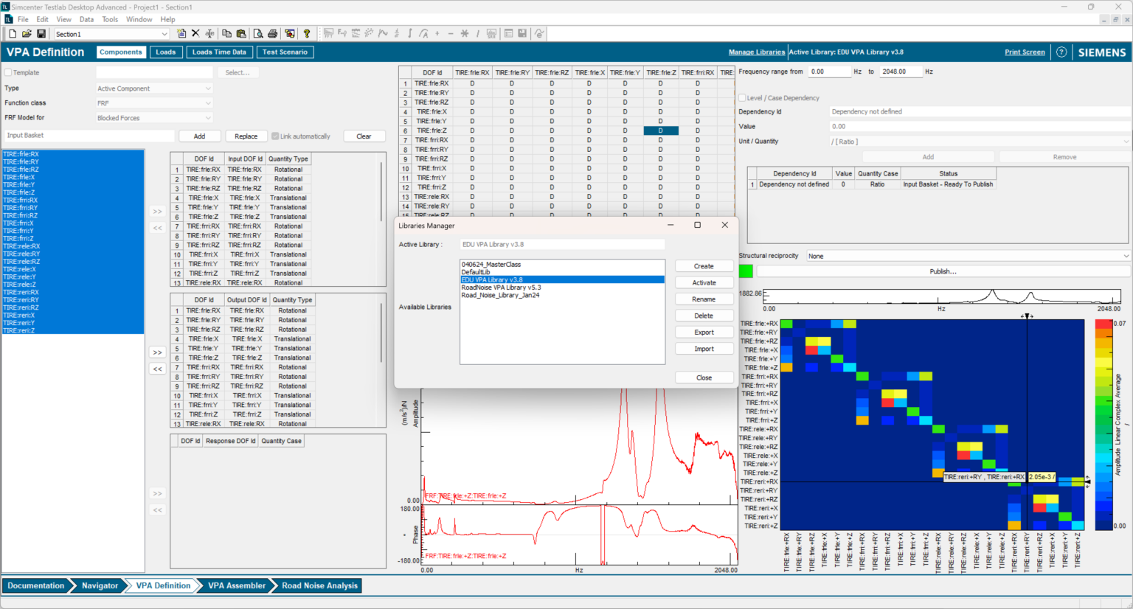Open the VPA Definition Help circle icon
Image resolution: width=1133 pixels, height=609 pixels.
(1061, 52)
